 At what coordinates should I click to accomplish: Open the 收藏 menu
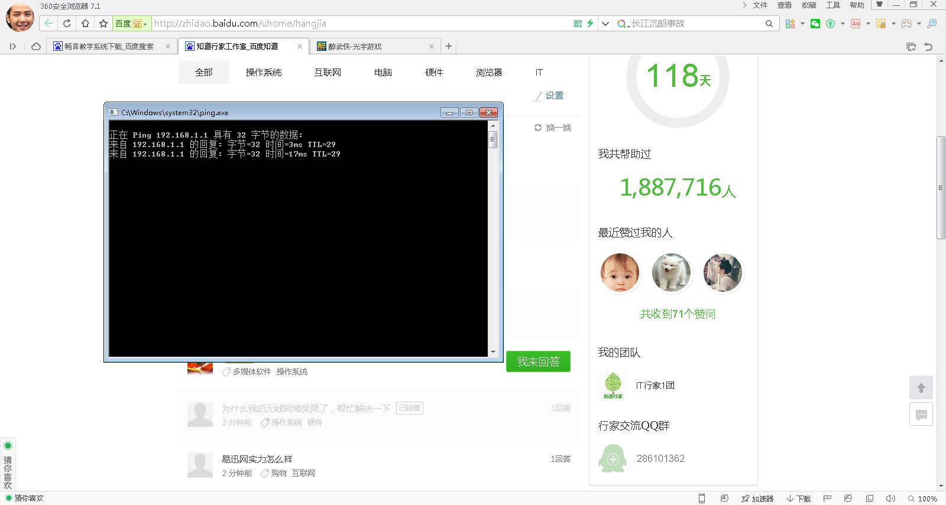pyautogui.click(x=809, y=5)
